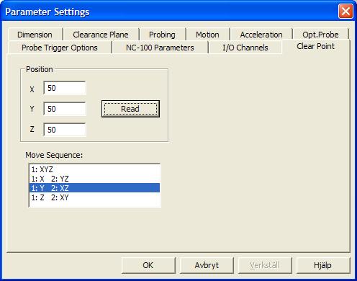Open the I/O Channels tab

pyautogui.click(x=245, y=48)
